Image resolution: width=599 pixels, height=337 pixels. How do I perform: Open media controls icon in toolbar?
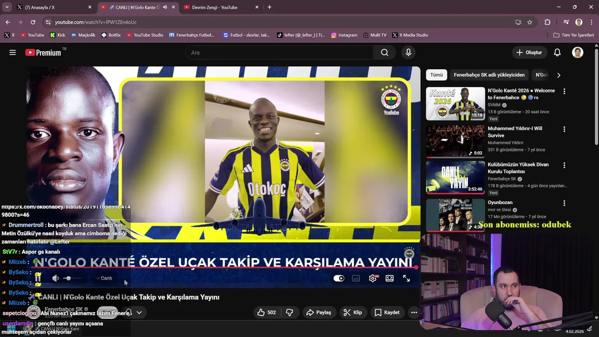pyautogui.click(x=566, y=22)
